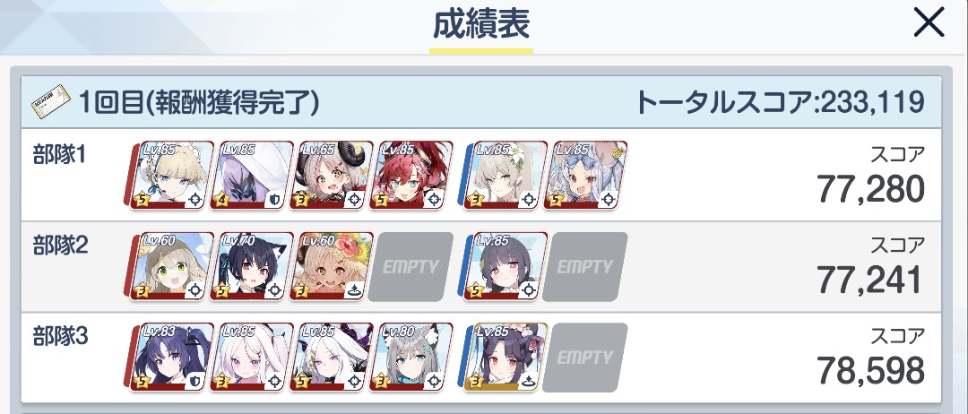Click the EMPTY support slot in 部隊2
This screenshot has height=414, width=968.
pyautogui.click(x=584, y=266)
